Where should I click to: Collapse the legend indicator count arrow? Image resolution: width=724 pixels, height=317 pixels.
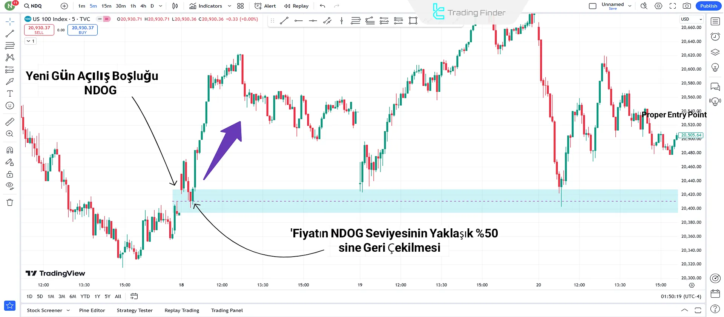[x=31, y=41]
